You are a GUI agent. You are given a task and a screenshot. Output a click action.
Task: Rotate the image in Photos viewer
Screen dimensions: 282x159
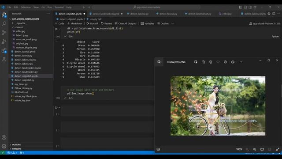[203, 62]
